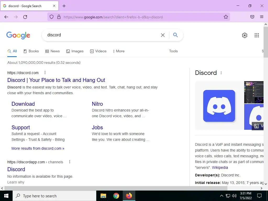Click the vertical scrollbar down arrow
This screenshot has height=201, width=268.
(266, 184)
